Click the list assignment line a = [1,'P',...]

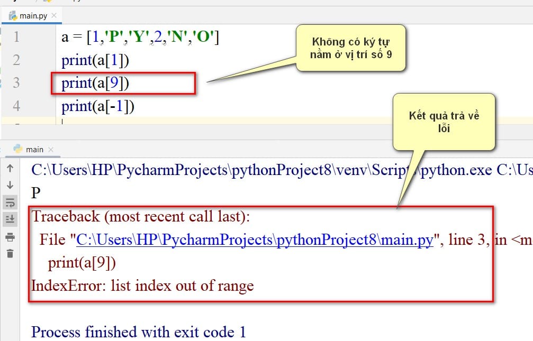pyautogui.click(x=140, y=36)
